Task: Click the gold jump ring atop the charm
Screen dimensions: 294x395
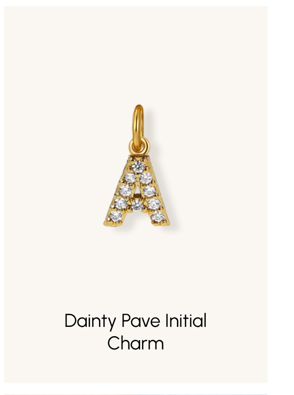Action: click(x=138, y=127)
